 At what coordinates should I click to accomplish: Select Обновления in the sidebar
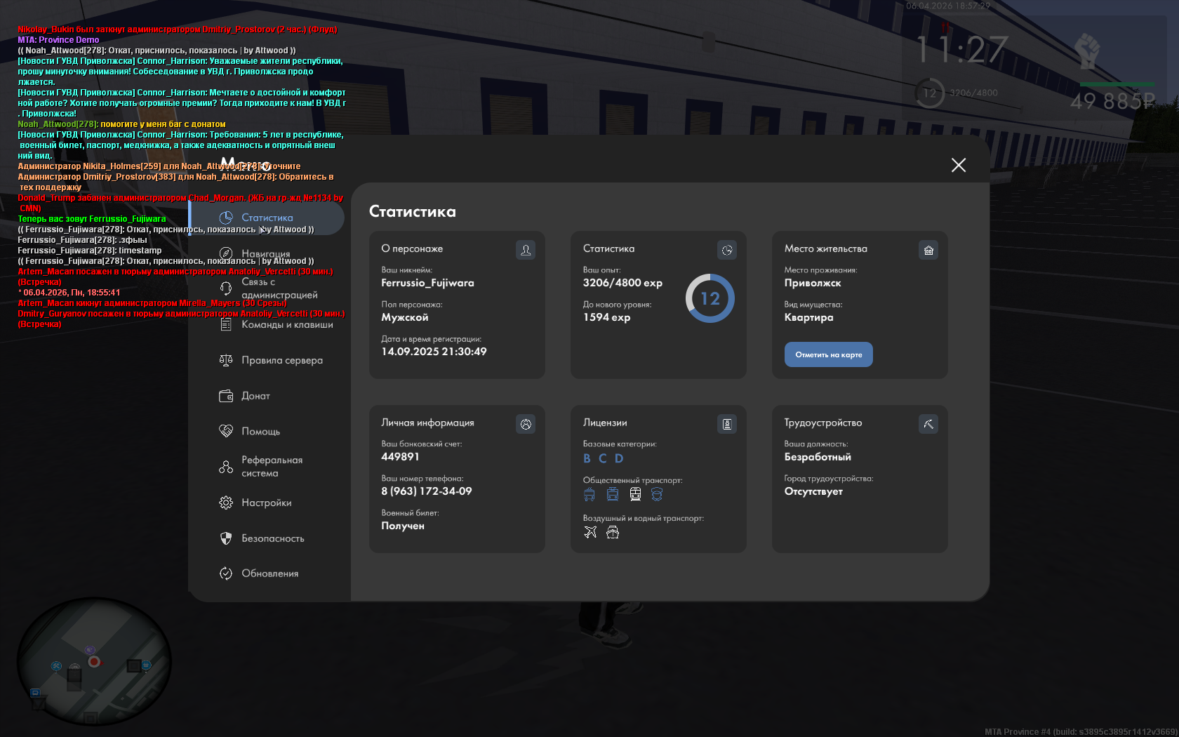pyautogui.click(x=269, y=573)
